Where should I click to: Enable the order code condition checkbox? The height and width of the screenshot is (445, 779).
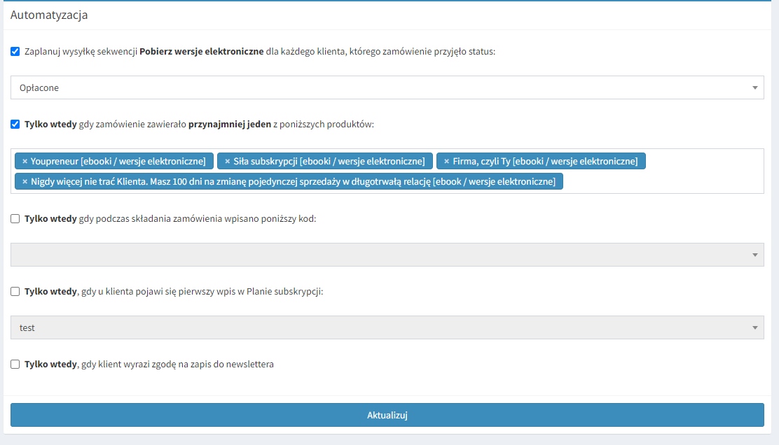15,218
